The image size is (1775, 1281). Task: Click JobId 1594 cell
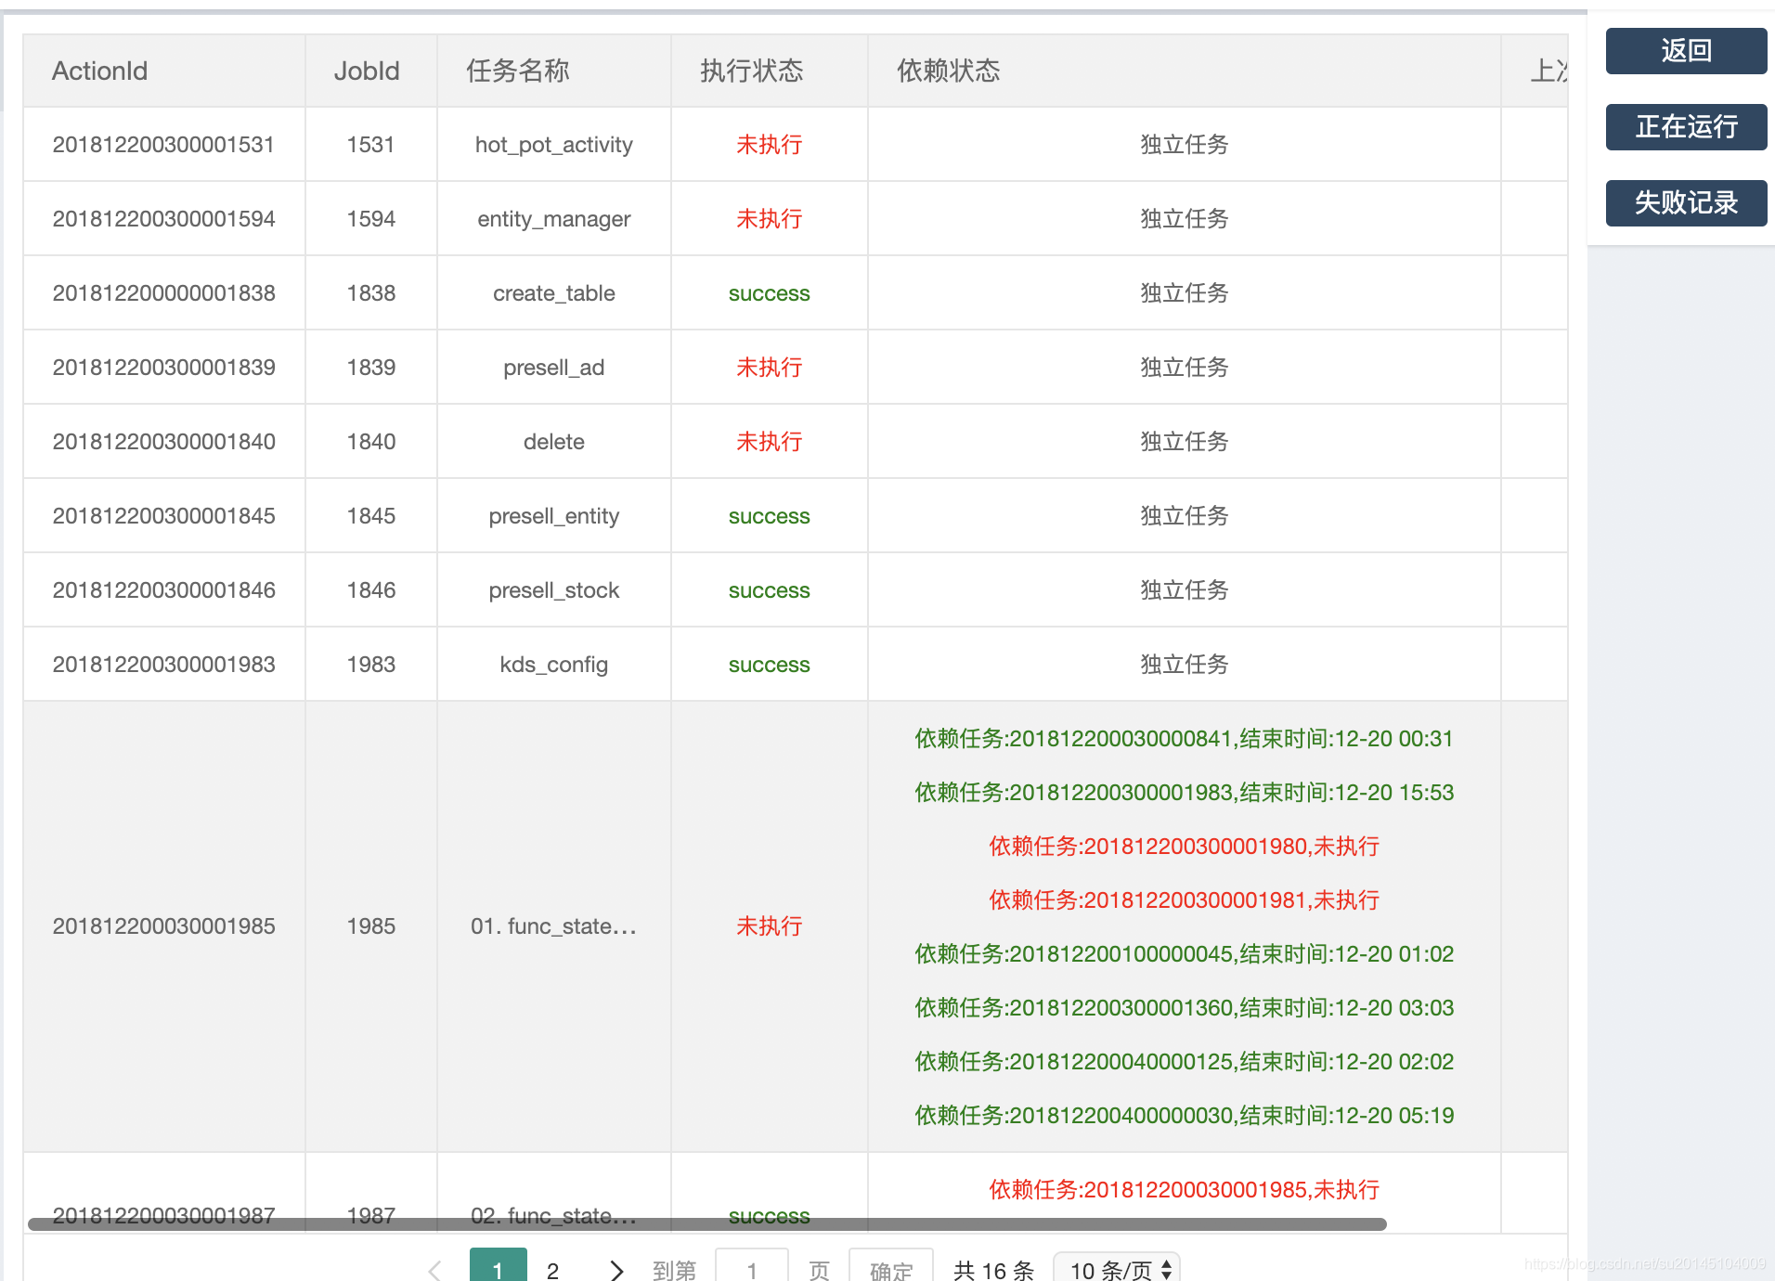click(x=371, y=219)
